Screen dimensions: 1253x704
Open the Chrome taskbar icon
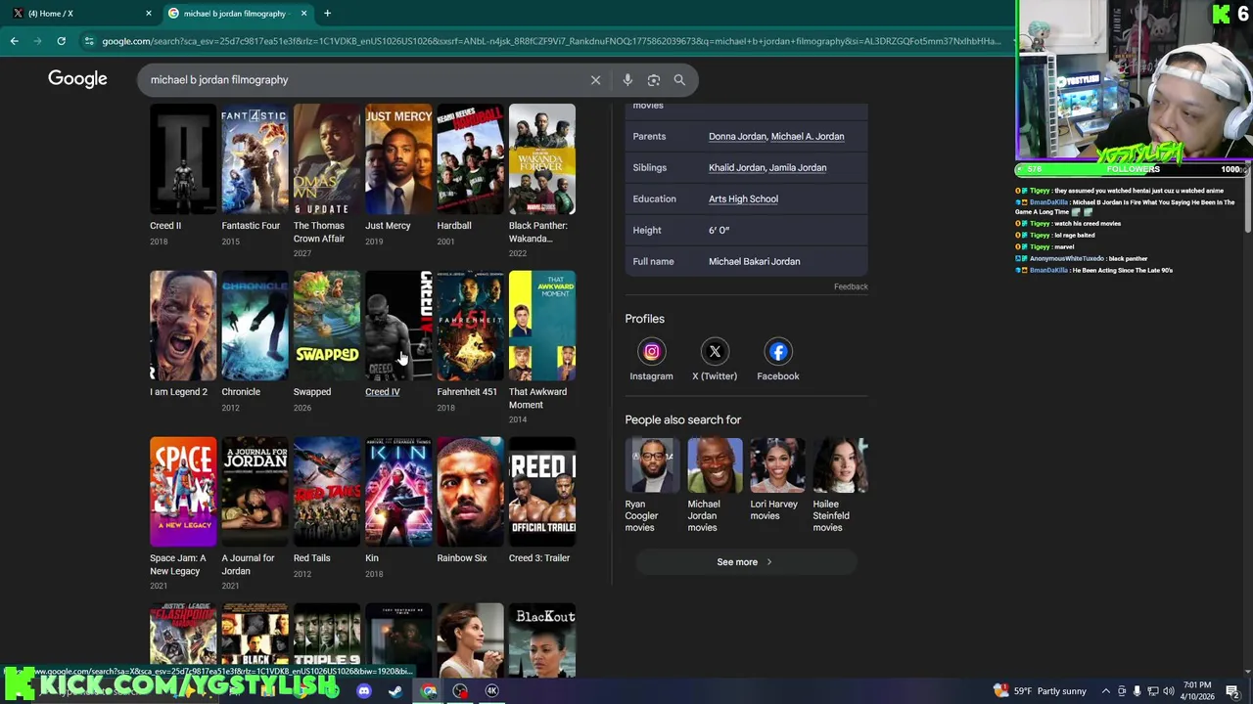[x=429, y=691]
